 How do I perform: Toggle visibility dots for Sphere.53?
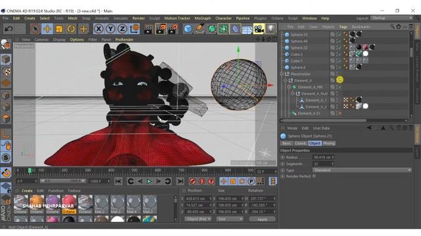tap(337, 35)
